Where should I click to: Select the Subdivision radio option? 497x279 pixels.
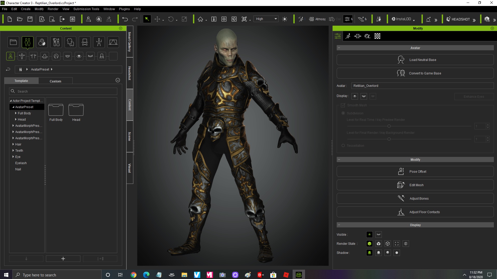point(343,113)
